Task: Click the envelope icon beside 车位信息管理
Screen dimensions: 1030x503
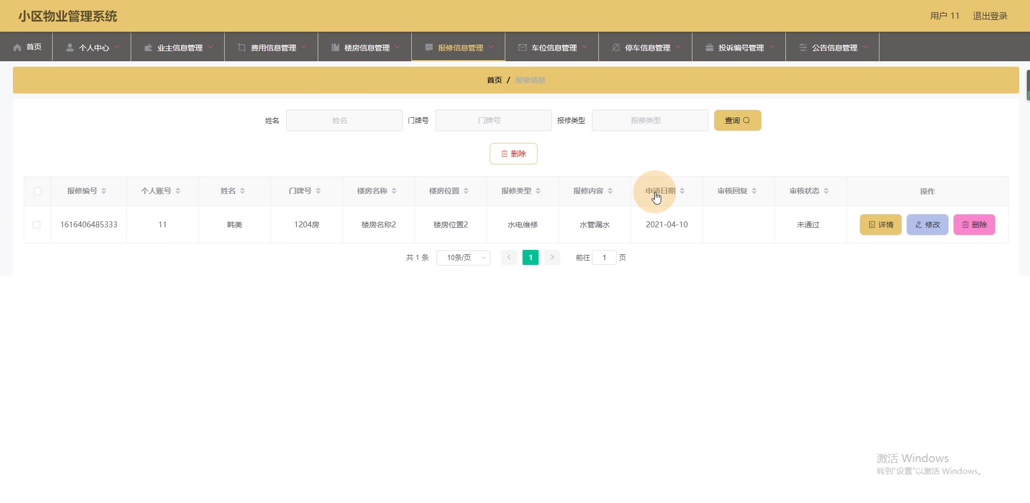Action: point(523,47)
